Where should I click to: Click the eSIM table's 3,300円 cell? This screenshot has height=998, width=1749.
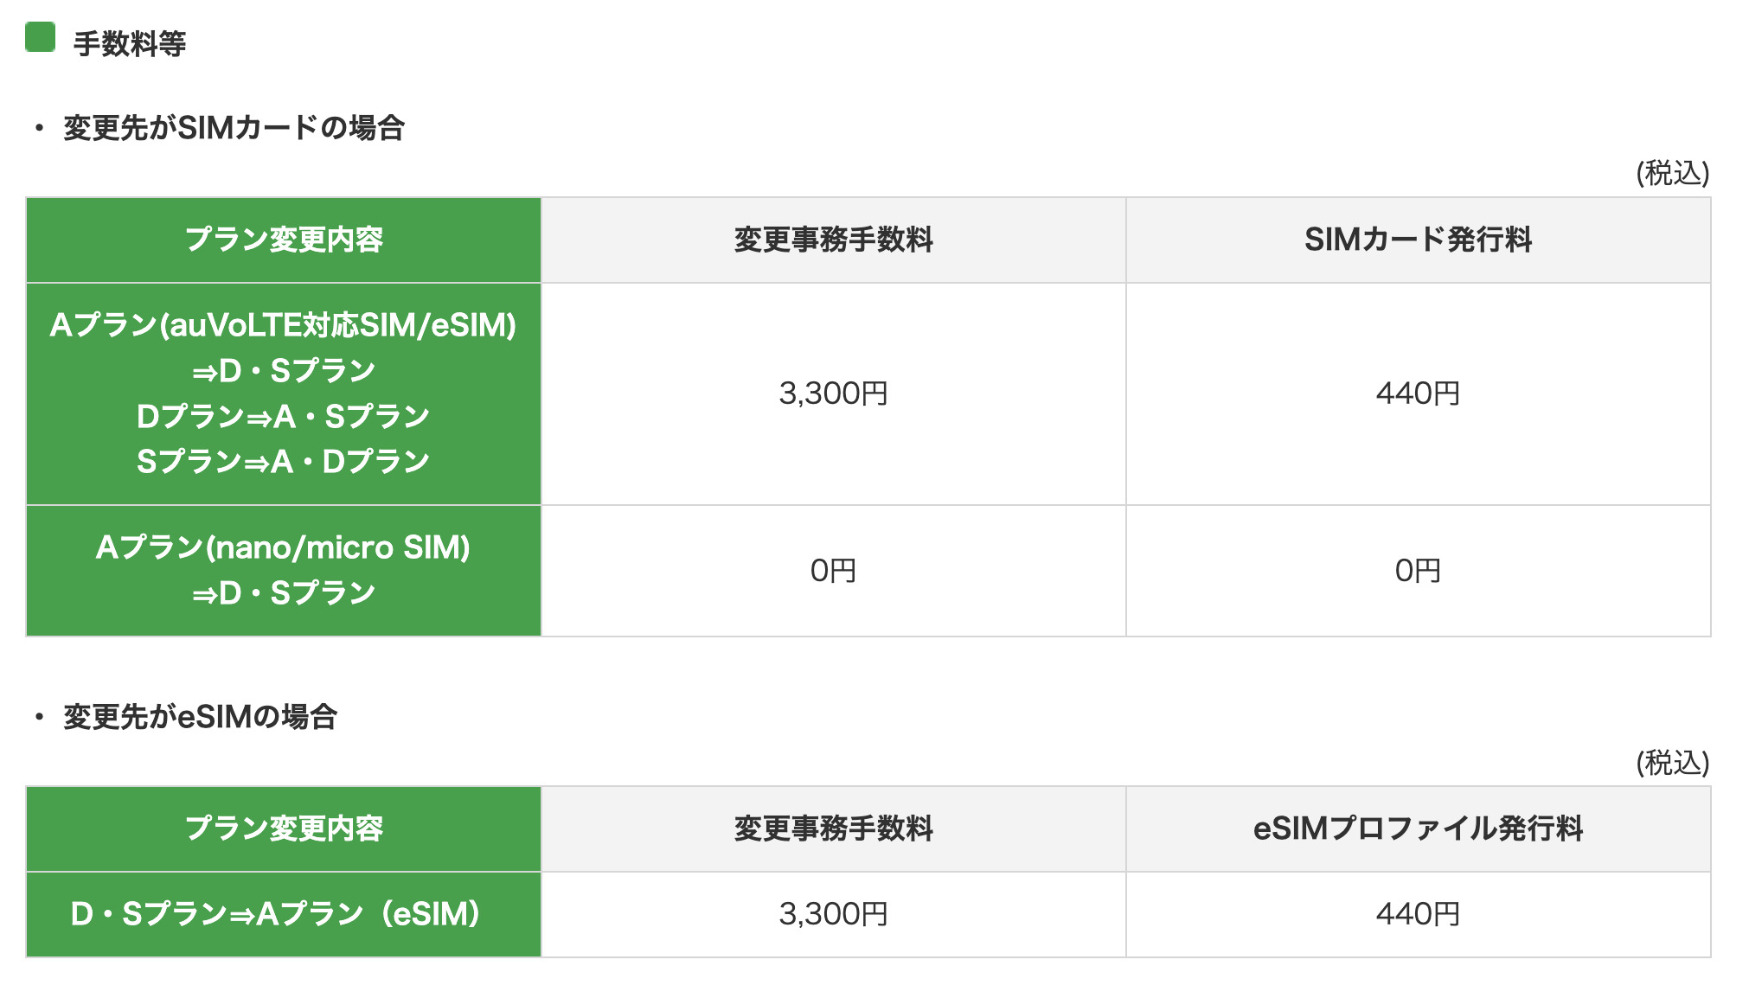point(833,914)
